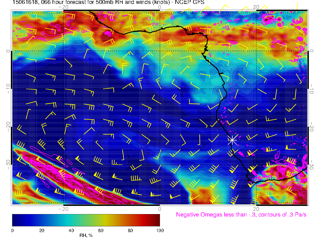Click the '60' colorbar tick label
Image resolution: width=317 pixels, height=245 pixels.
(x=101, y=231)
